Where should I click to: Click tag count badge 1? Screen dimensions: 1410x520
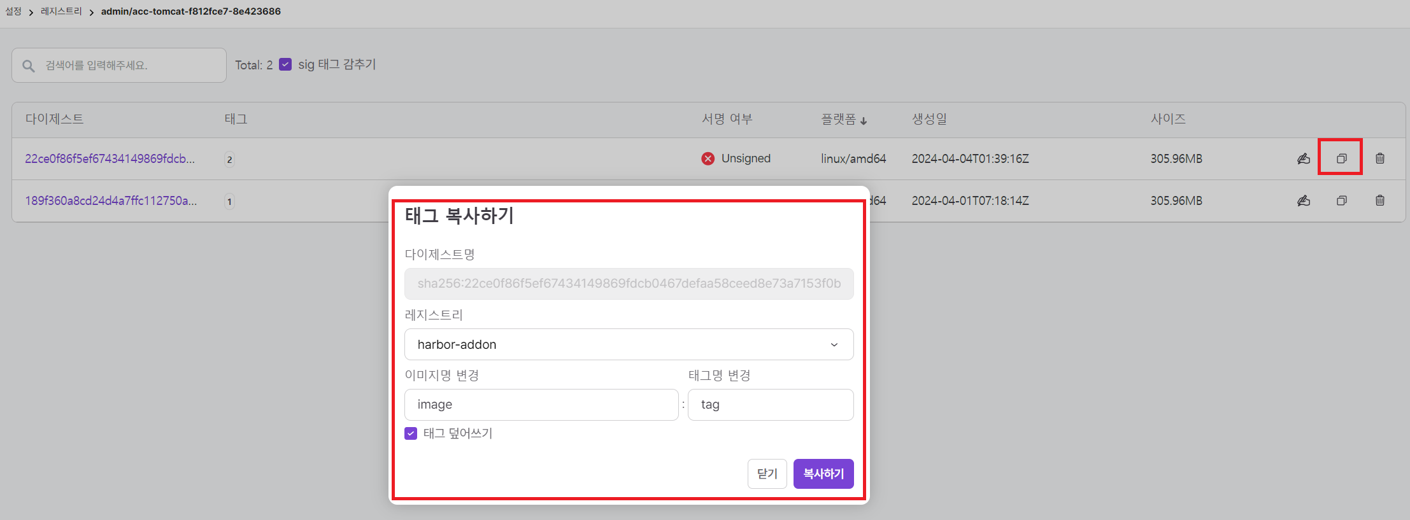point(229,201)
